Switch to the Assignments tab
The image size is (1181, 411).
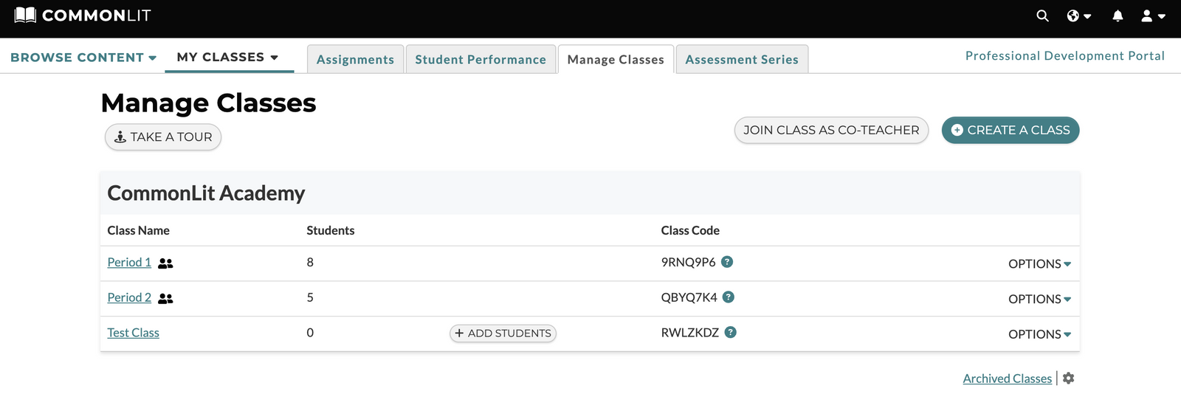pyautogui.click(x=356, y=59)
